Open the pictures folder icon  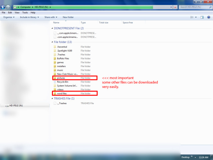click(x=55, y=78)
